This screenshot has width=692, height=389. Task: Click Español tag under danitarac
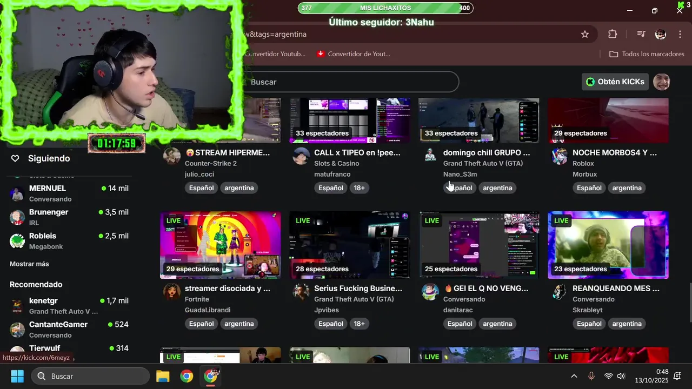point(460,324)
